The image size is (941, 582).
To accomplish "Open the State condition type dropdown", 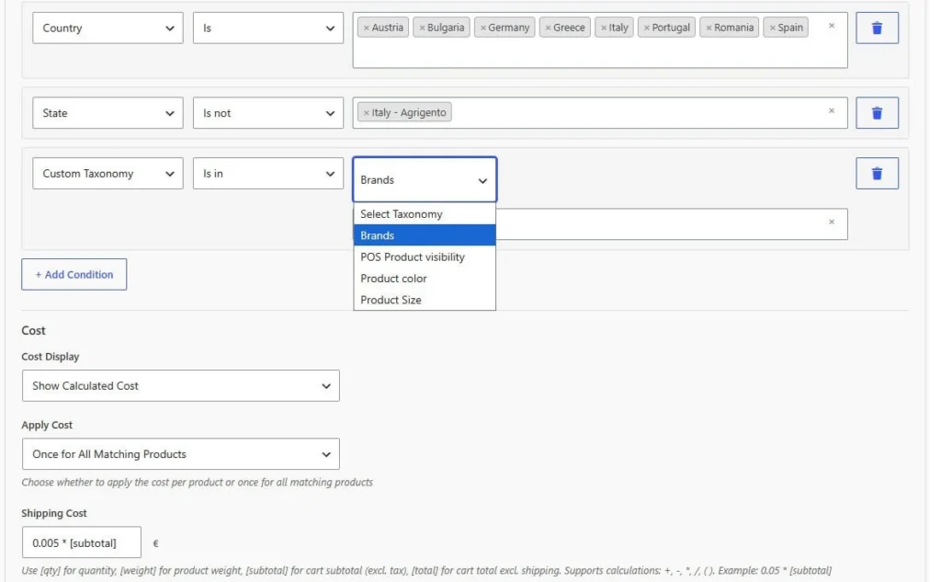I will (108, 112).
